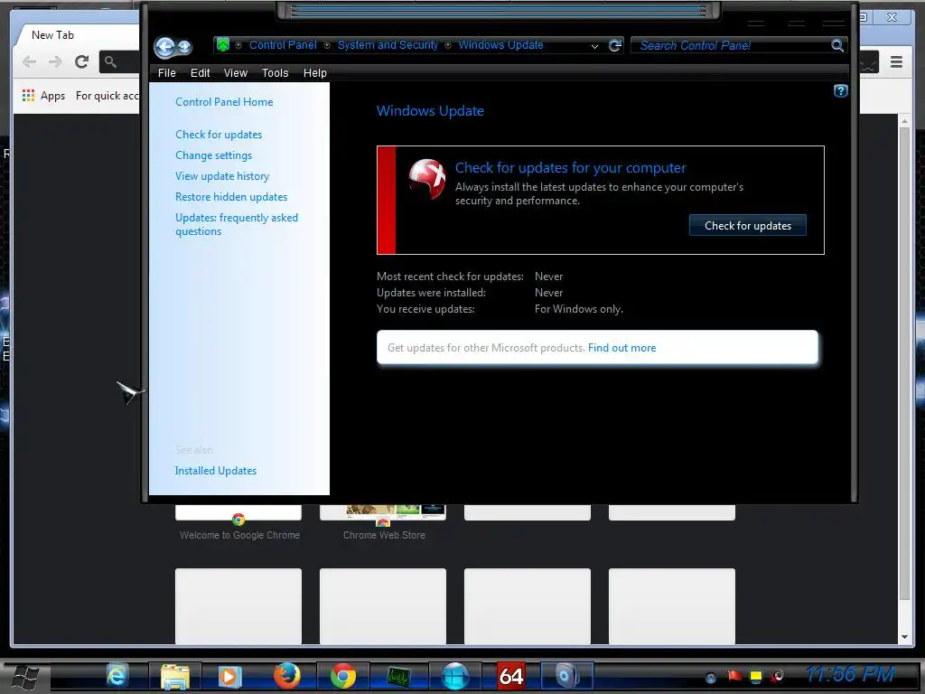This screenshot has height=694, width=925.
Task: Click the speaker volume tray icon
Action: 778,676
